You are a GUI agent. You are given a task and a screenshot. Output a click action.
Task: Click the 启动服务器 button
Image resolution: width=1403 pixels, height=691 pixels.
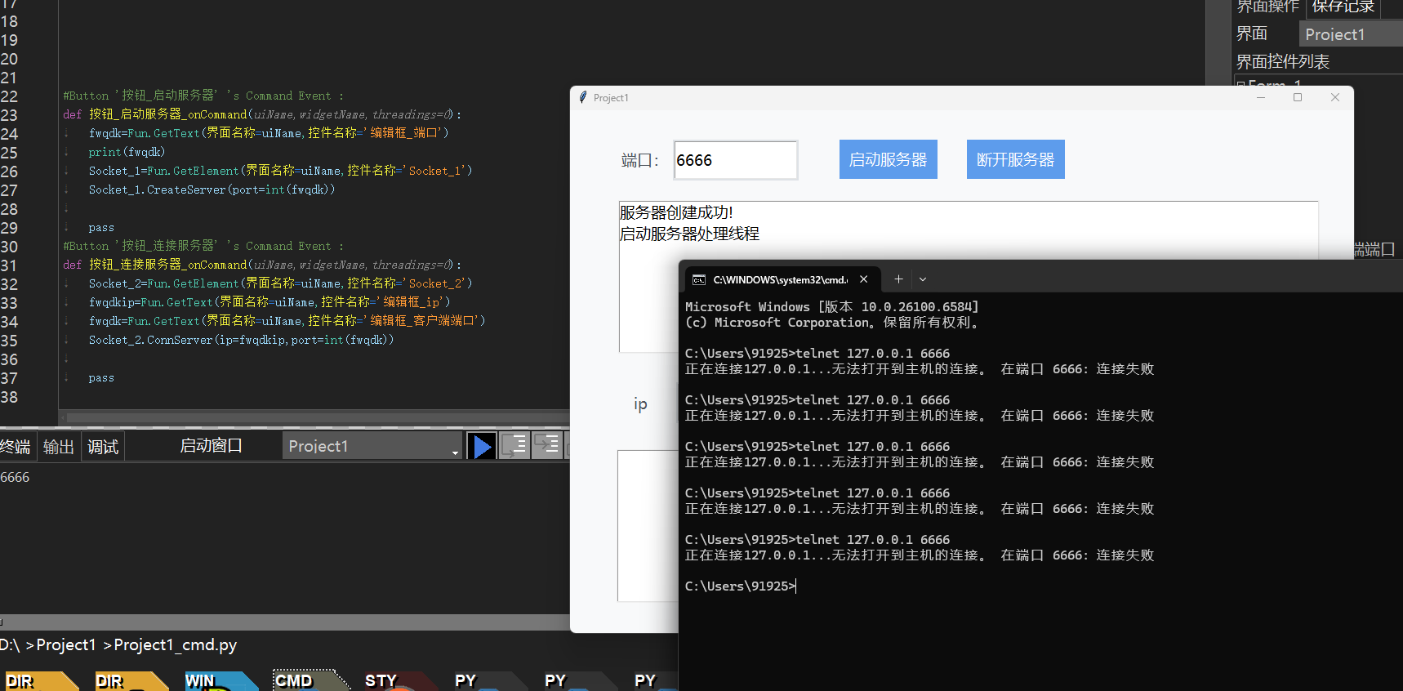pyautogui.click(x=888, y=159)
